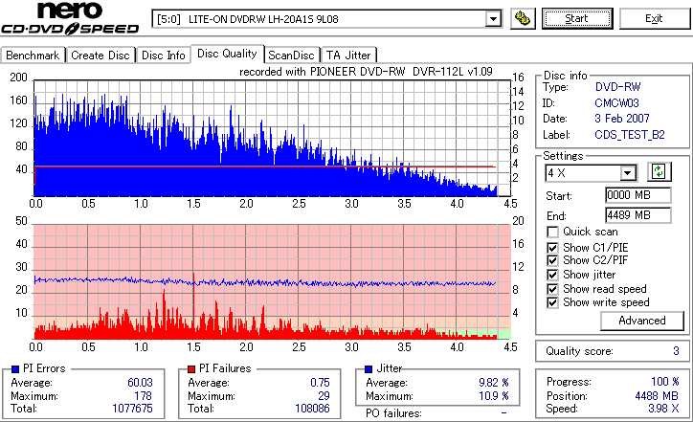Viewport: 693px width, 422px height.
Task: Click the Speed value 3.98 X
Action: tap(663, 409)
